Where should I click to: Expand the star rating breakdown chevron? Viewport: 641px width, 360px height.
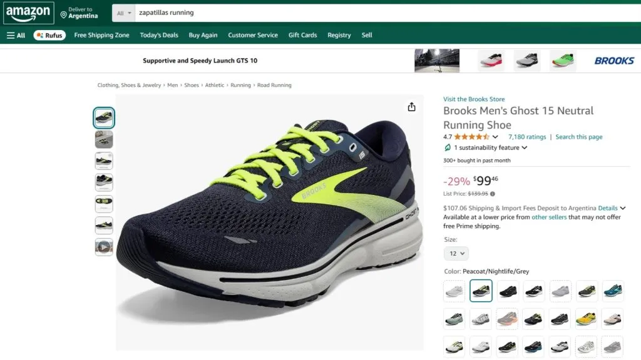[x=495, y=137]
